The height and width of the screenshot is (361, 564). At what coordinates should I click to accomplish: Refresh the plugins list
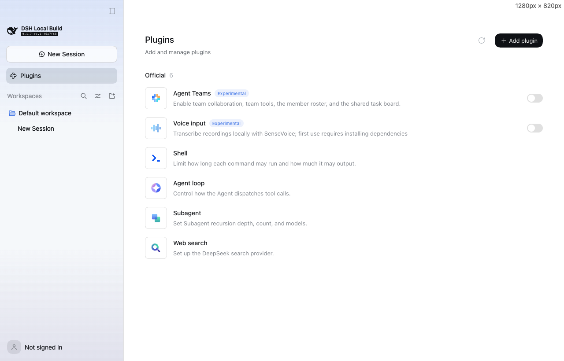tap(482, 41)
